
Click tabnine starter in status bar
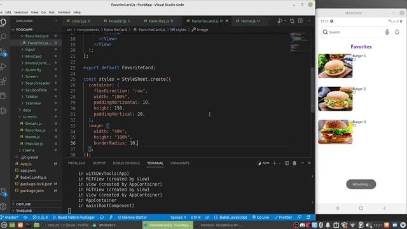(x=132, y=217)
